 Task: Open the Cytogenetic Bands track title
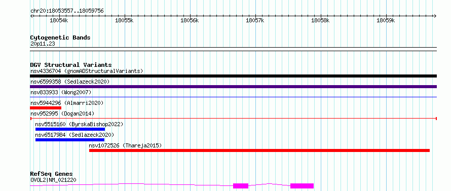(x=60, y=37)
